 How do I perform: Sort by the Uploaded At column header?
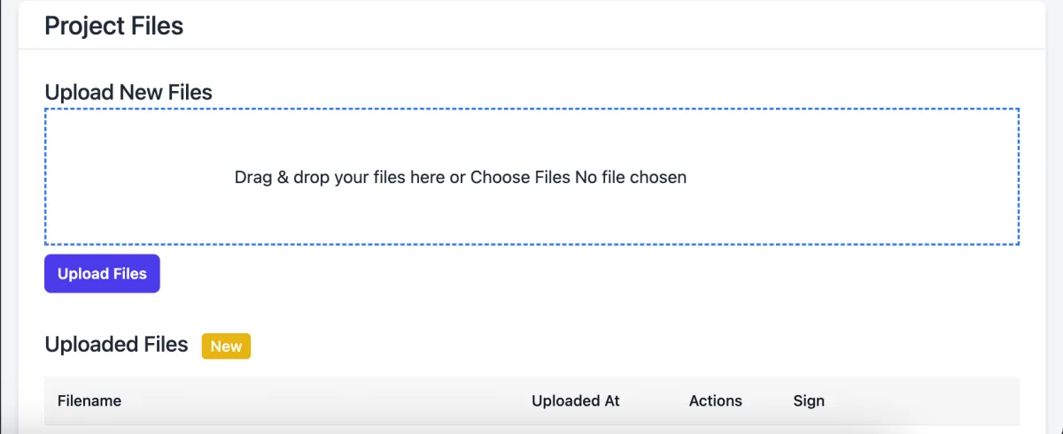pyautogui.click(x=575, y=400)
